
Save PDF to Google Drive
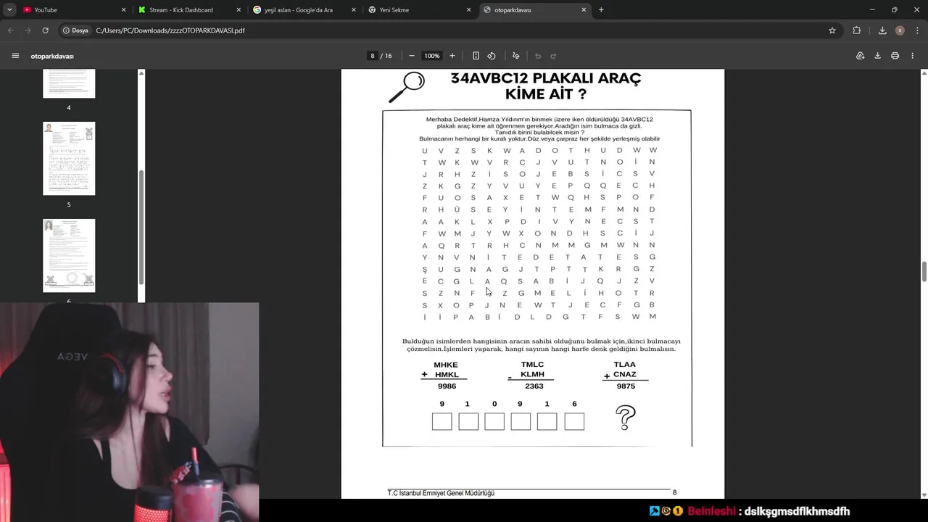point(860,56)
